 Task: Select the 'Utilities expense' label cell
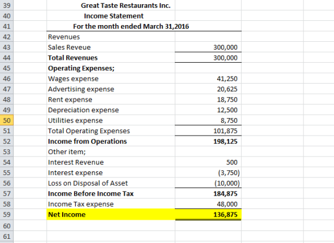point(111,120)
